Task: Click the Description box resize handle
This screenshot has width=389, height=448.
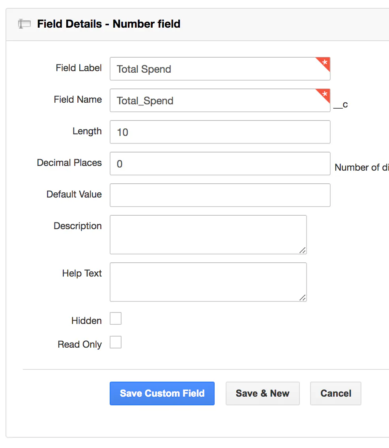Action: (x=302, y=250)
